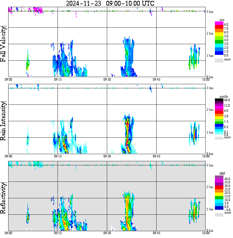Click the 1 km height label of Rain Intensity panel
Image resolution: width=233 pixels, height=238 pixels.
tap(210, 132)
